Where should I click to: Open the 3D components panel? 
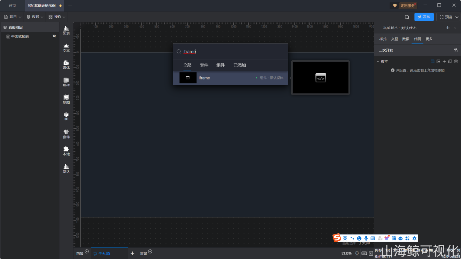pos(66,116)
